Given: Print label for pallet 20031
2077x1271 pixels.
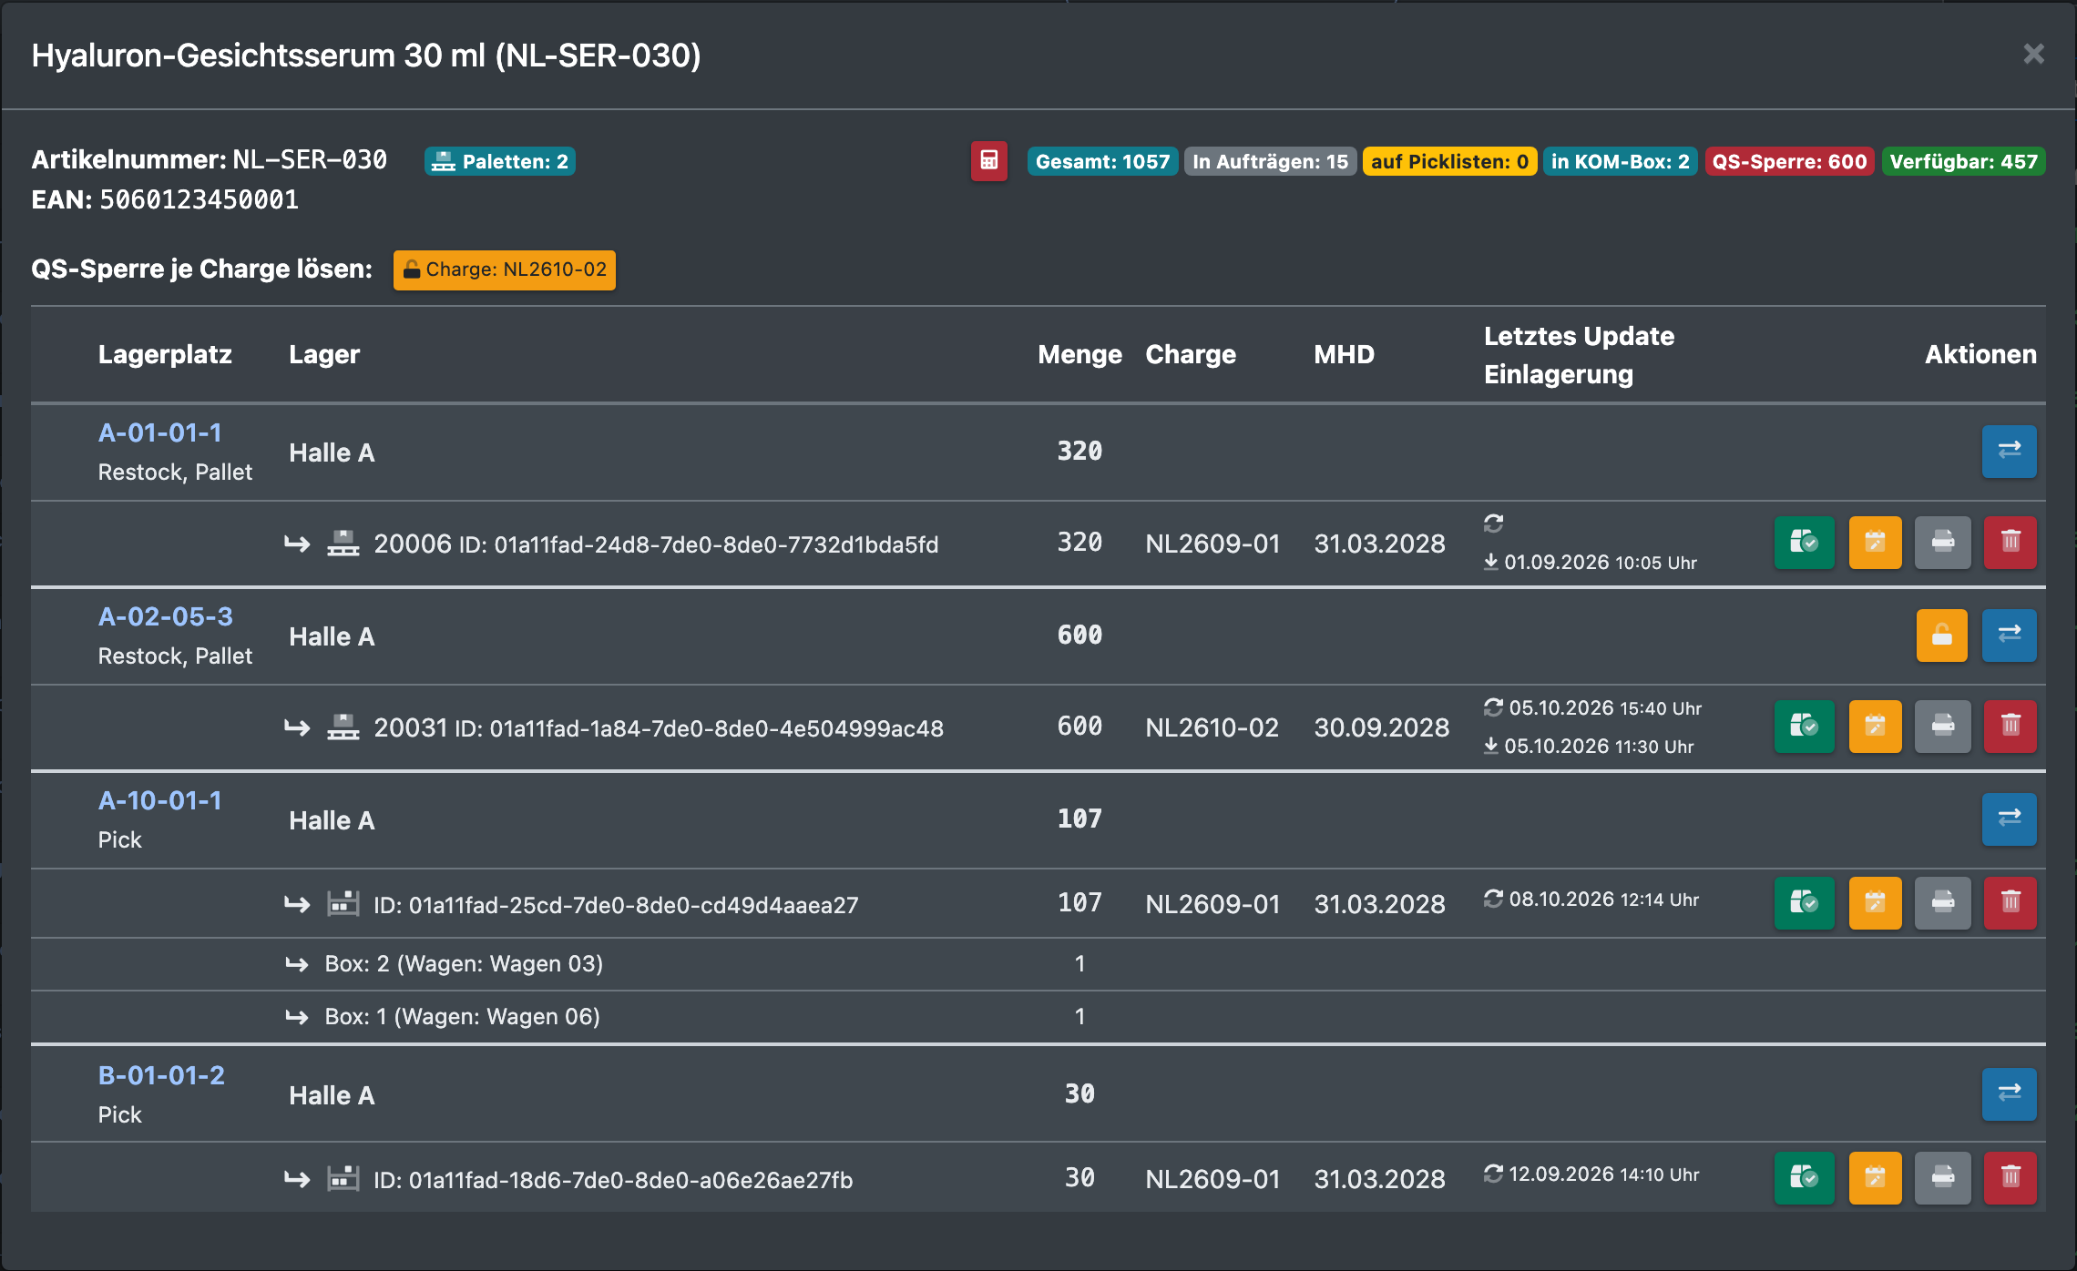Looking at the screenshot, I should coord(1942,727).
